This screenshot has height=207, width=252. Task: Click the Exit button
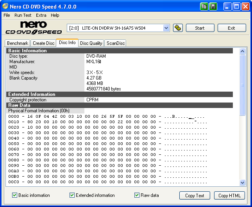tap(232, 28)
